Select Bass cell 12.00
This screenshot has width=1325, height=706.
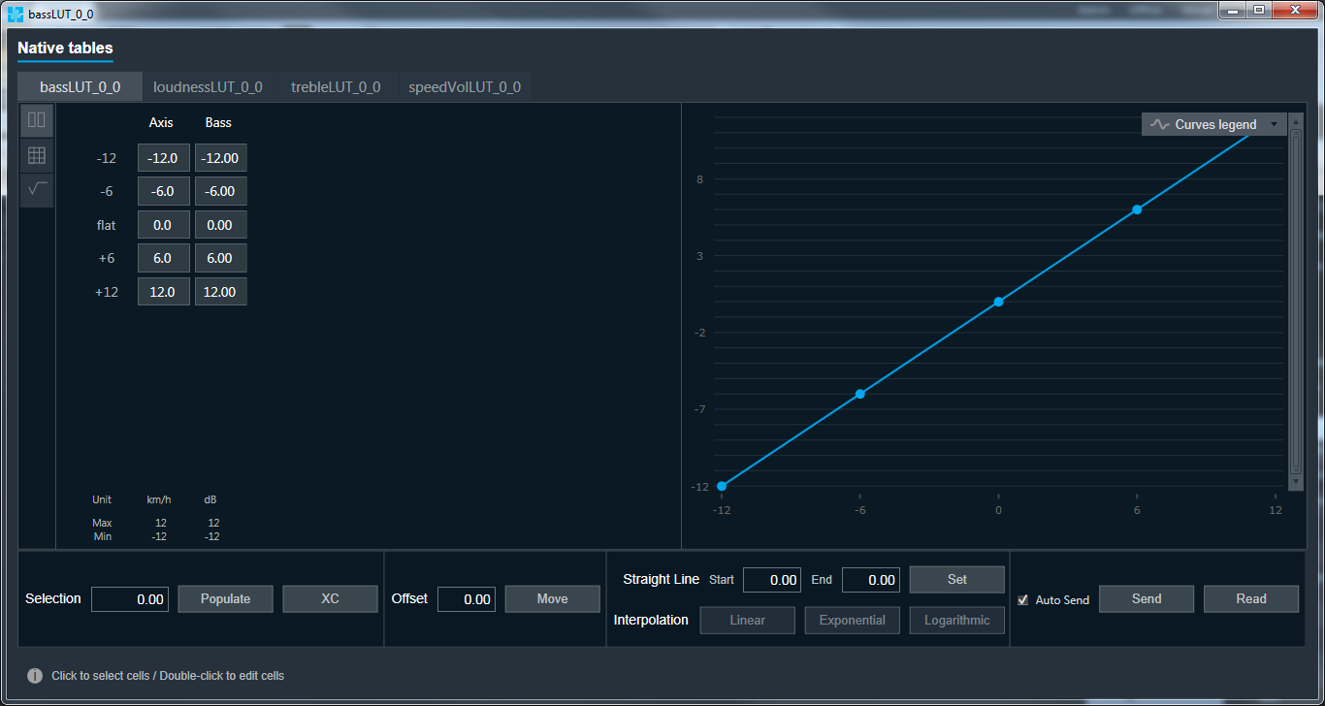coord(220,292)
